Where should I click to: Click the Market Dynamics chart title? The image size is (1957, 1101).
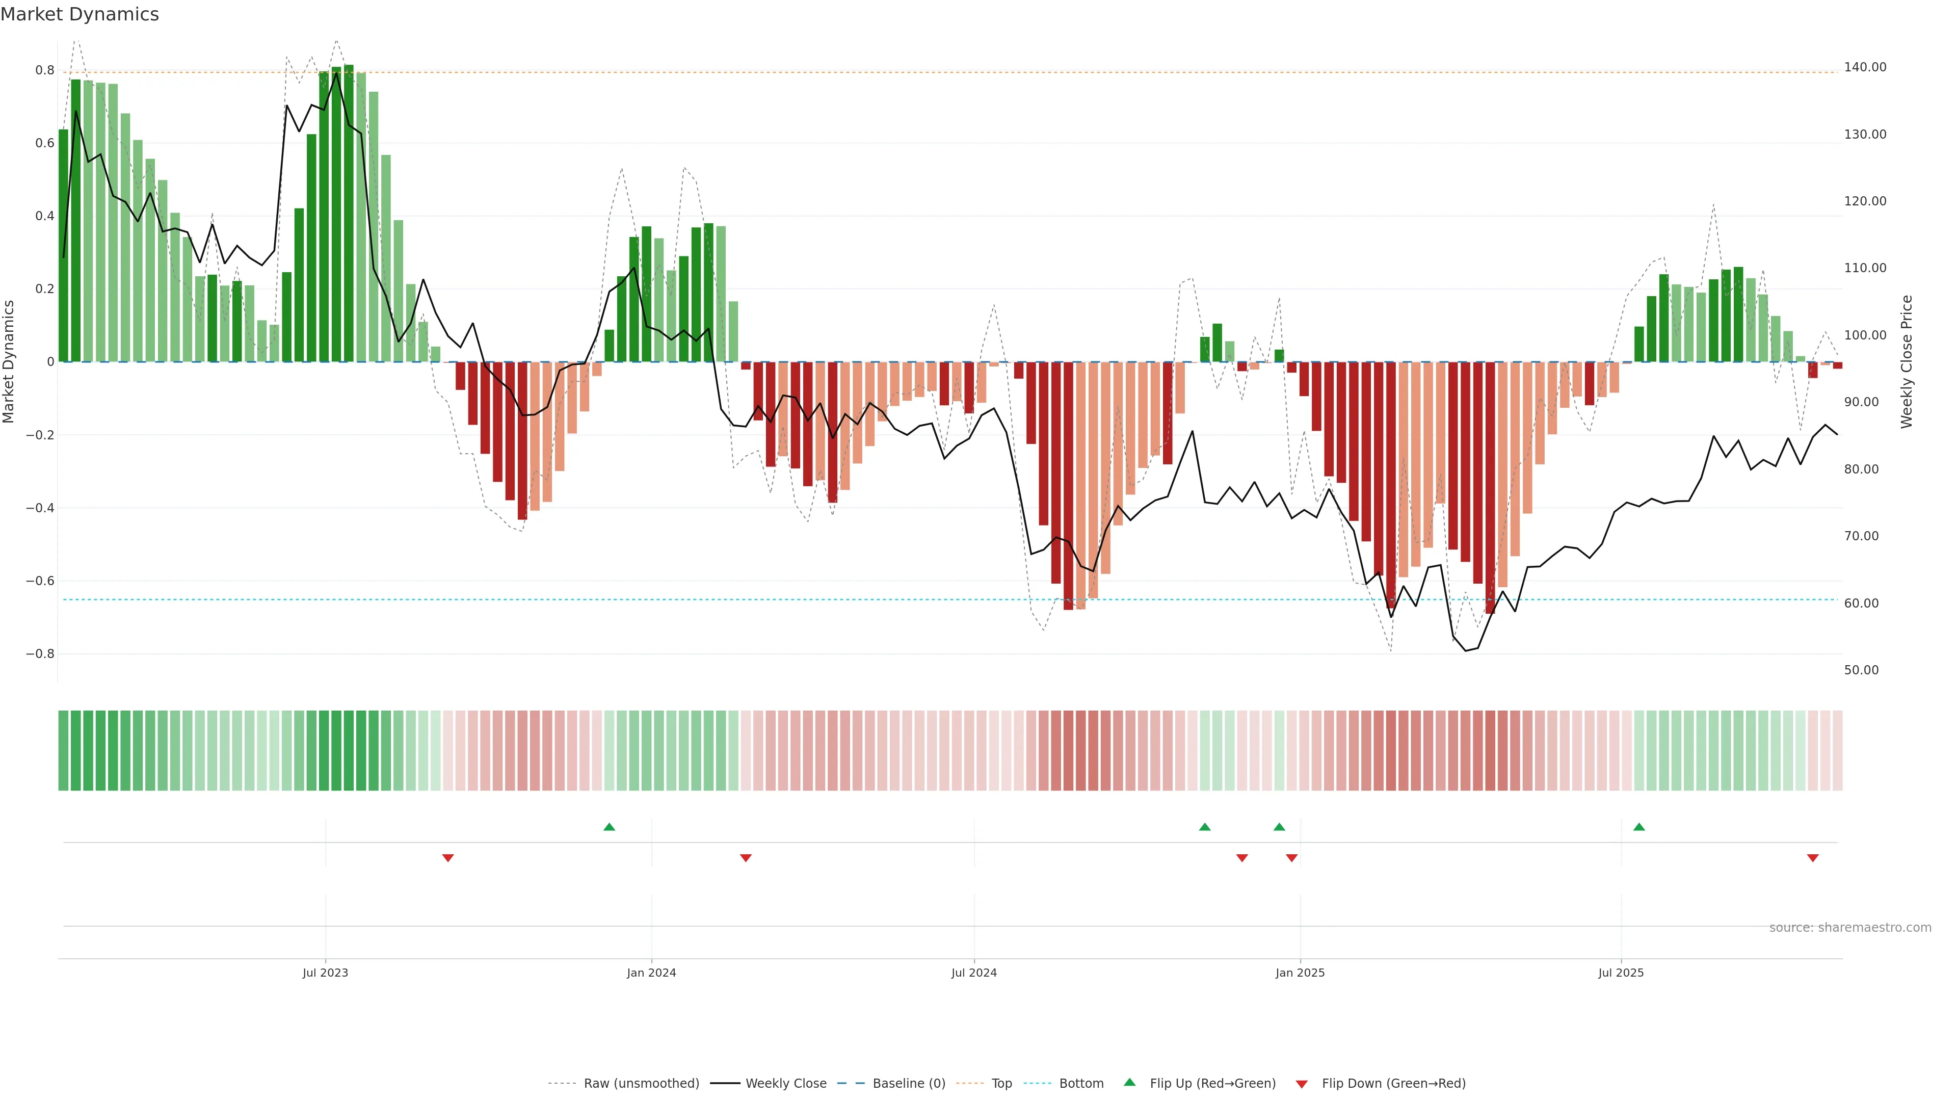(80, 14)
